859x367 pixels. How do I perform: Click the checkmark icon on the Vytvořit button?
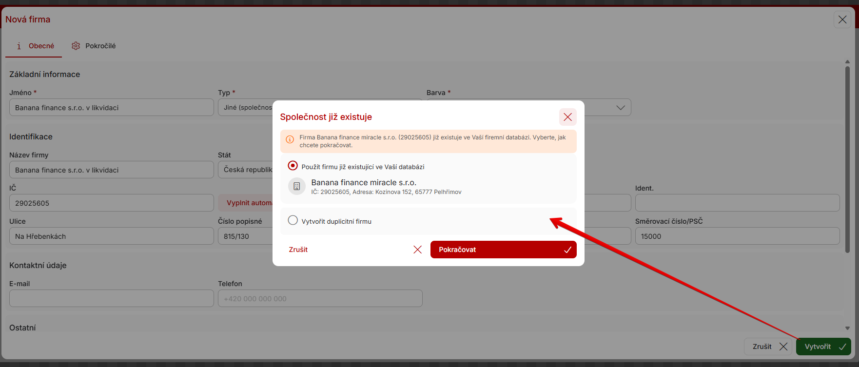coord(842,347)
